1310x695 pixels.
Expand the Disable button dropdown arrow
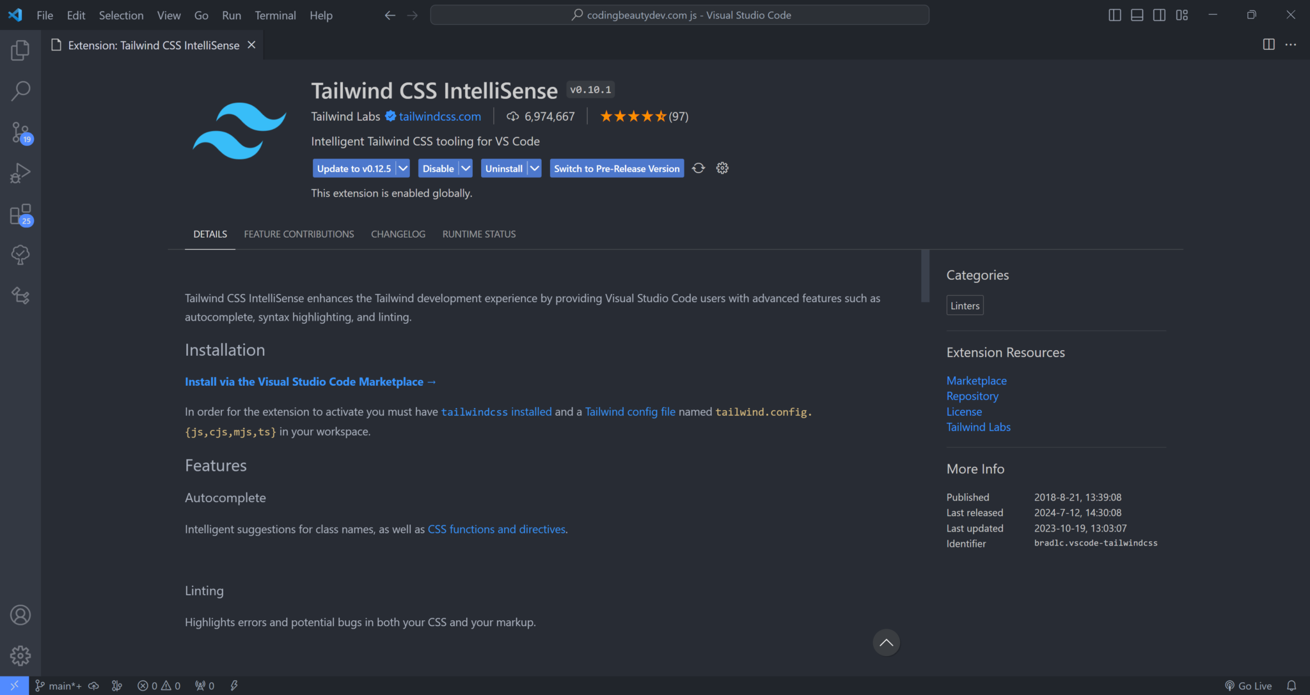point(466,168)
